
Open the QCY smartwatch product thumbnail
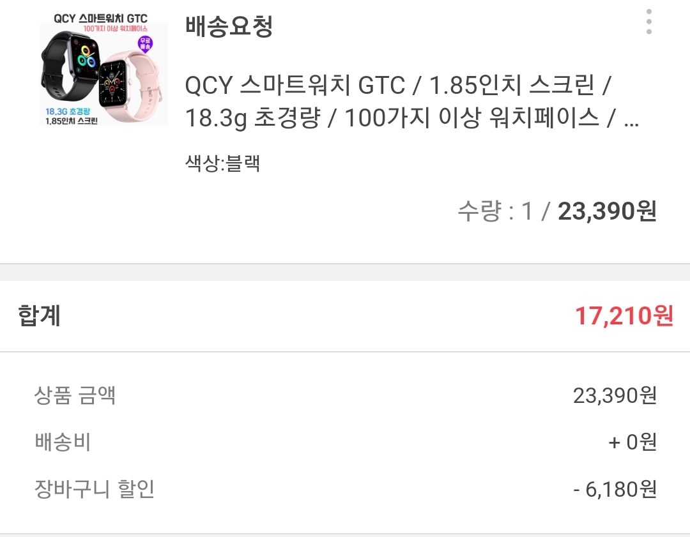coord(104,70)
